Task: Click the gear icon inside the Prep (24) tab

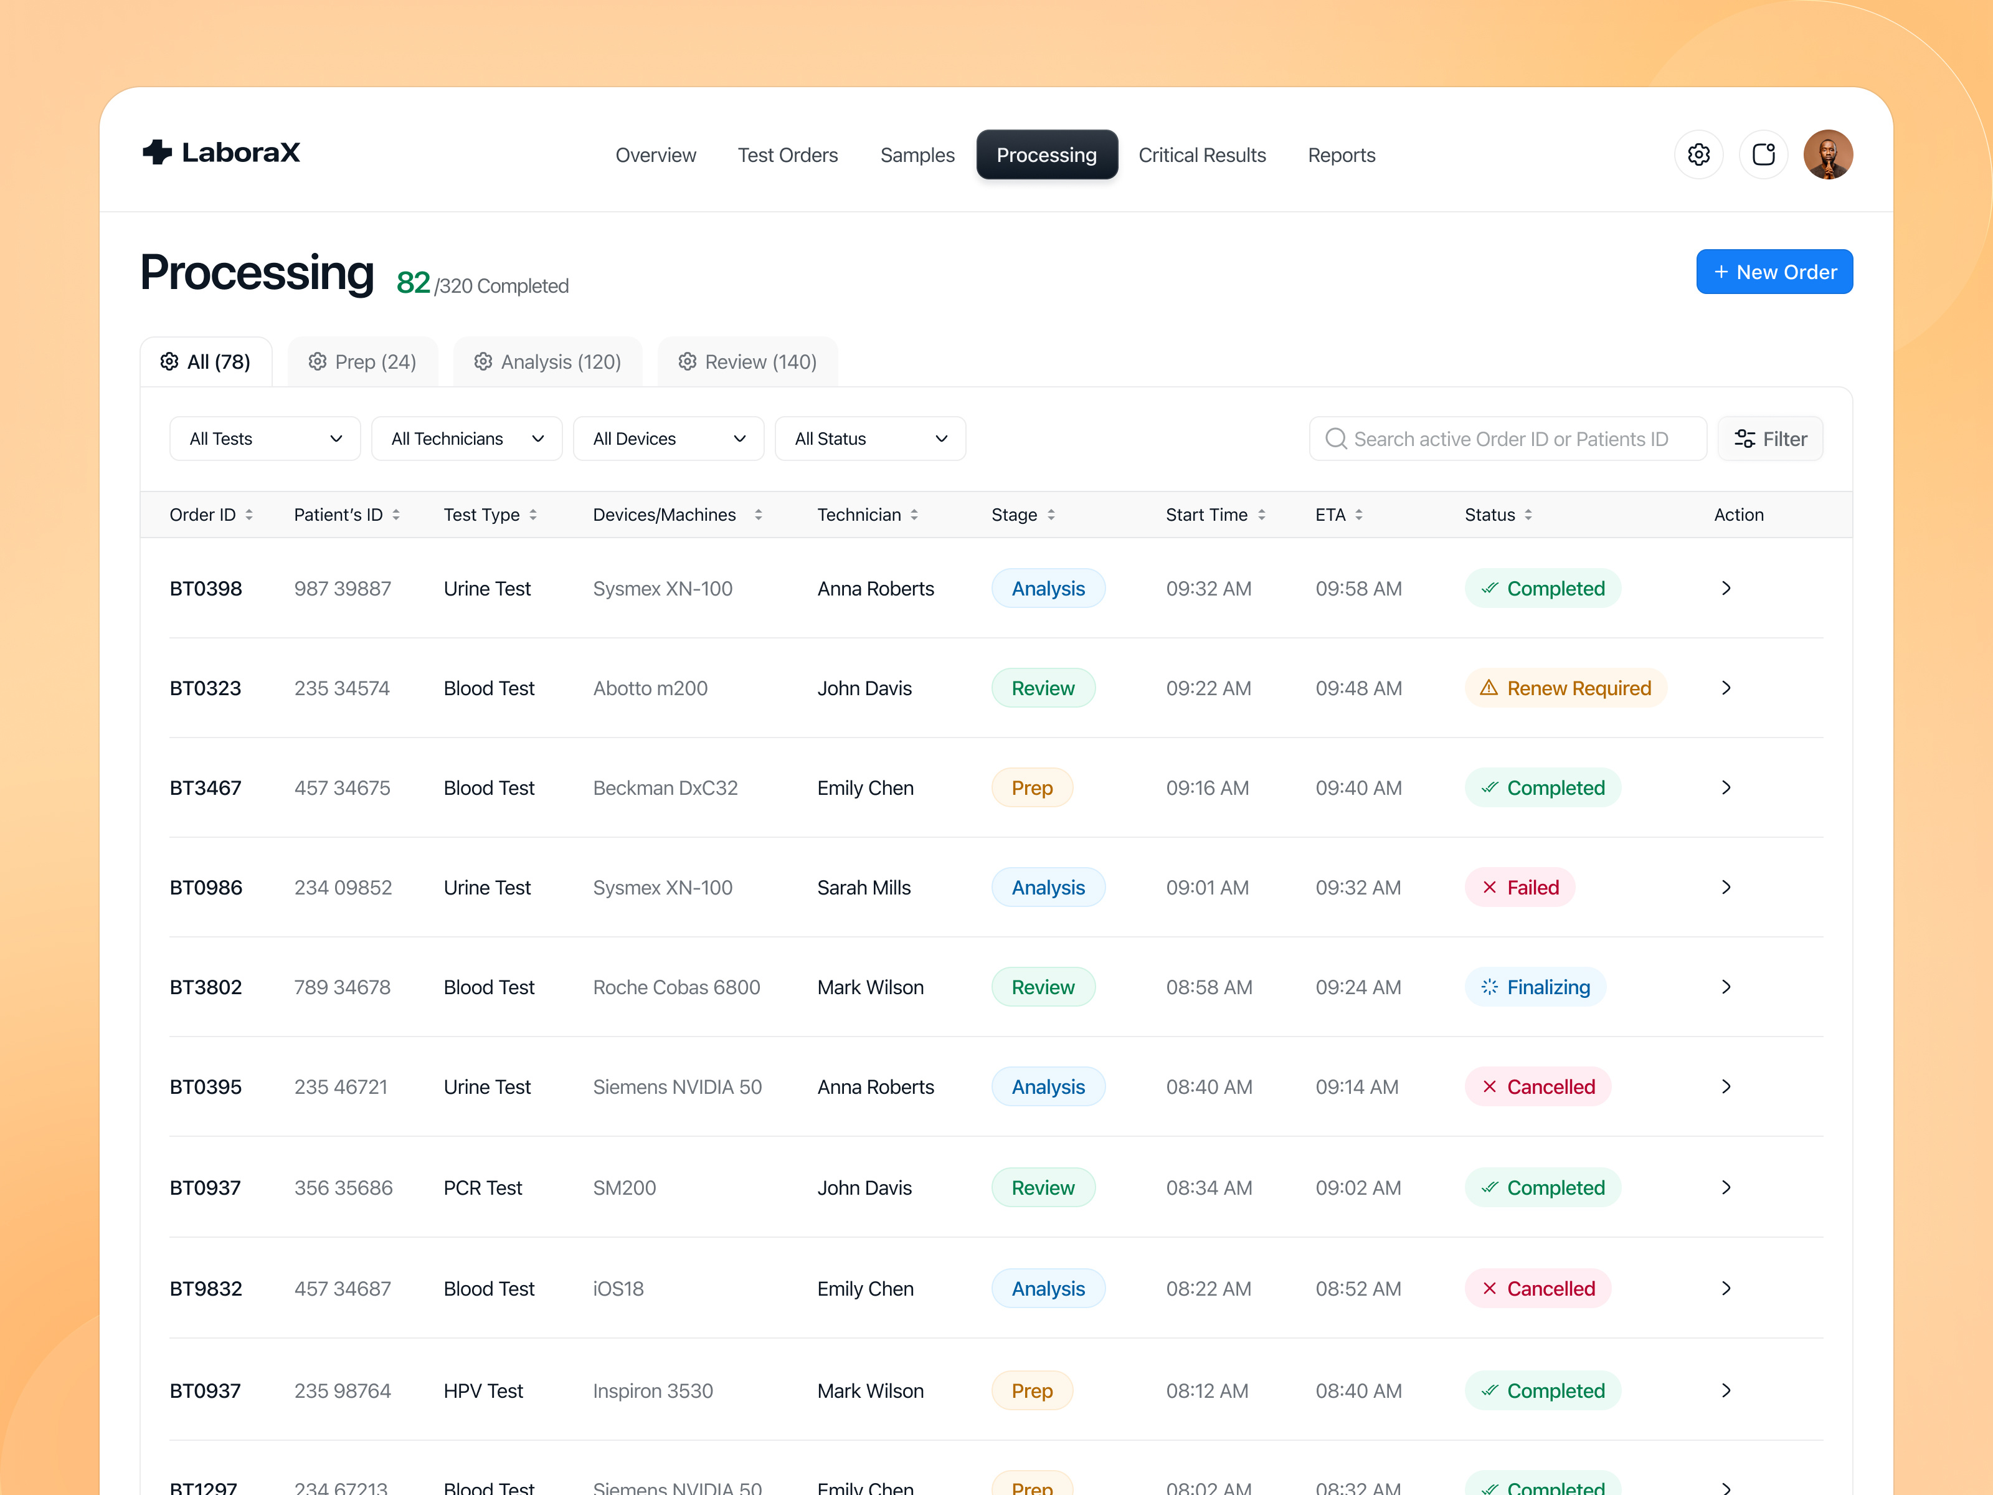Action: pyautogui.click(x=317, y=361)
